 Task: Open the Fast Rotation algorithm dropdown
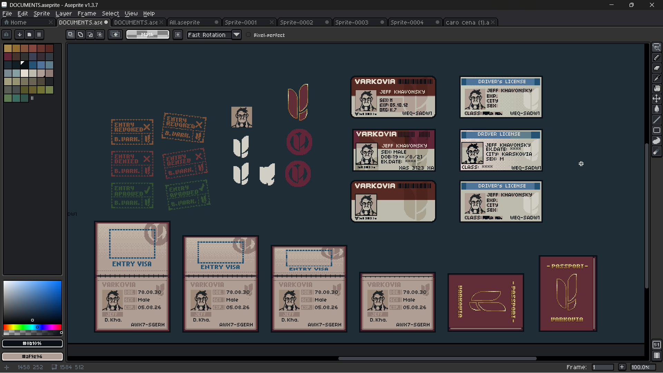(x=237, y=35)
